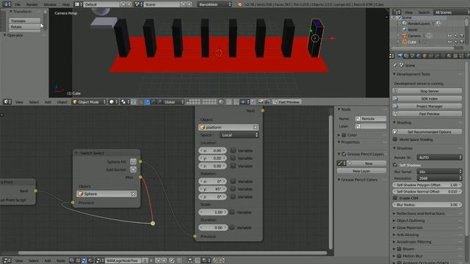Open the Resolution 2048 dropdown
Image resolution: width=470 pixels, height=264 pixels.
click(439, 178)
